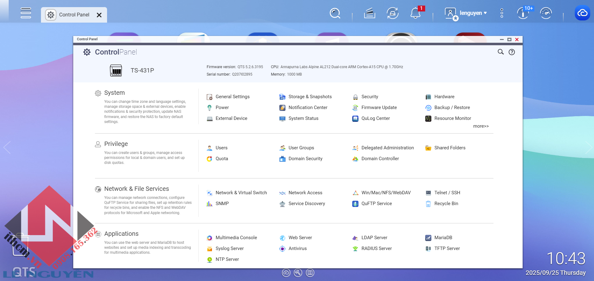Open the Dashboard gauge icon
The height and width of the screenshot is (281, 594).
point(546,13)
